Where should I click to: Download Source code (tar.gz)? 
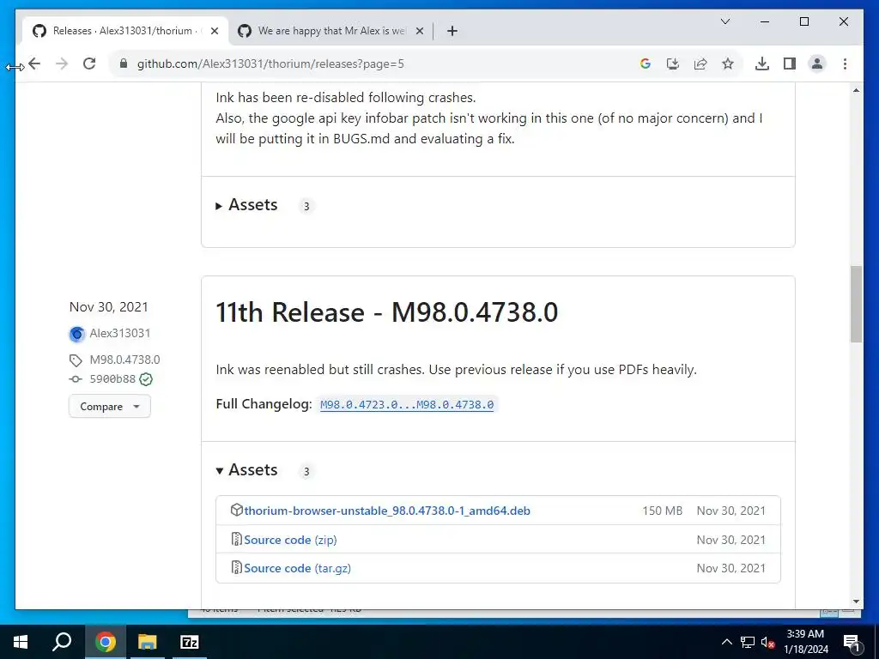click(x=298, y=568)
